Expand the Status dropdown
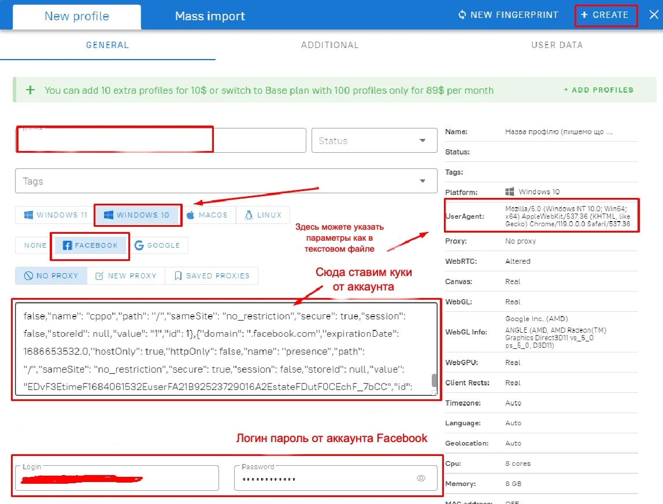The width and height of the screenshot is (663, 504). click(x=374, y=141)
